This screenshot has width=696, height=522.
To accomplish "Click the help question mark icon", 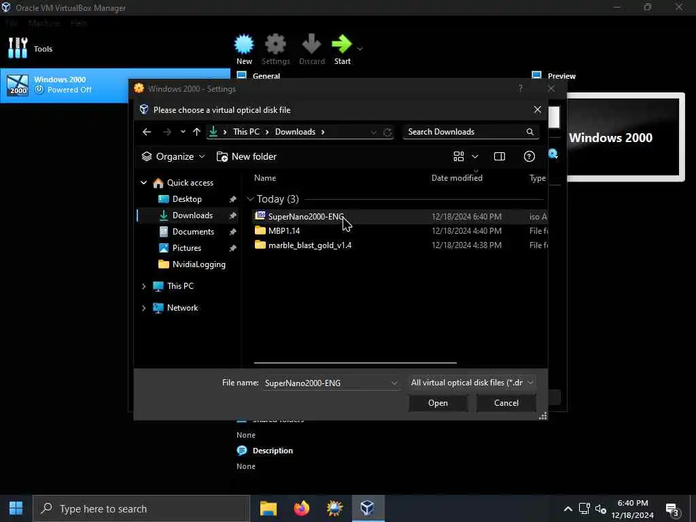I will coord(529,156).
